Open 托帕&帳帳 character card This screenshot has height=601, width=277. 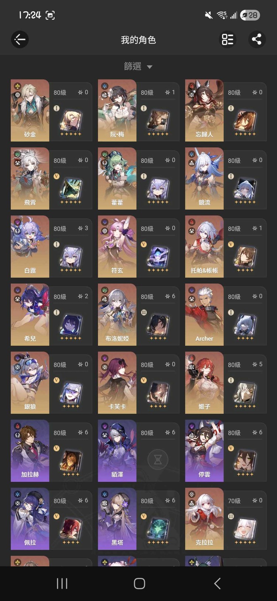pos(226,246)
